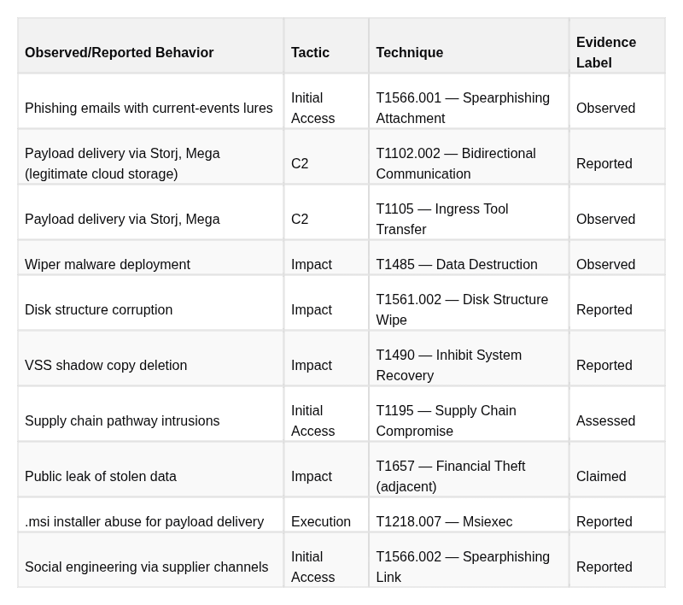Select the Tactic column header
683x605 pixels.
coord(326,46)
